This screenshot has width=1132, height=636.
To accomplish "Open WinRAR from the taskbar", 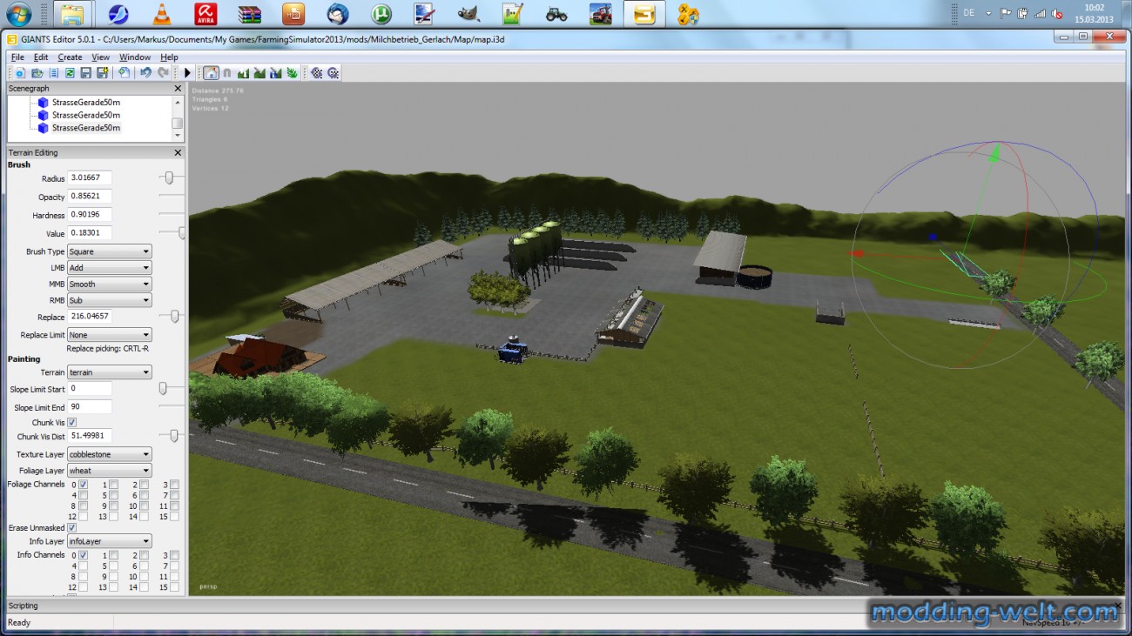I will [250, 13].
